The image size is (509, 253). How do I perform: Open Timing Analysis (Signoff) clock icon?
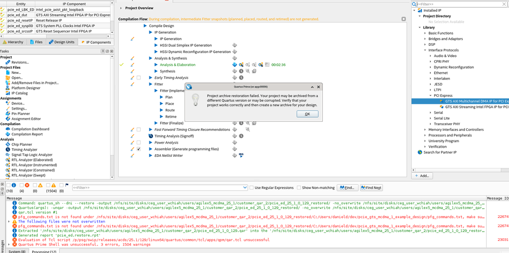tap(241, 136)
